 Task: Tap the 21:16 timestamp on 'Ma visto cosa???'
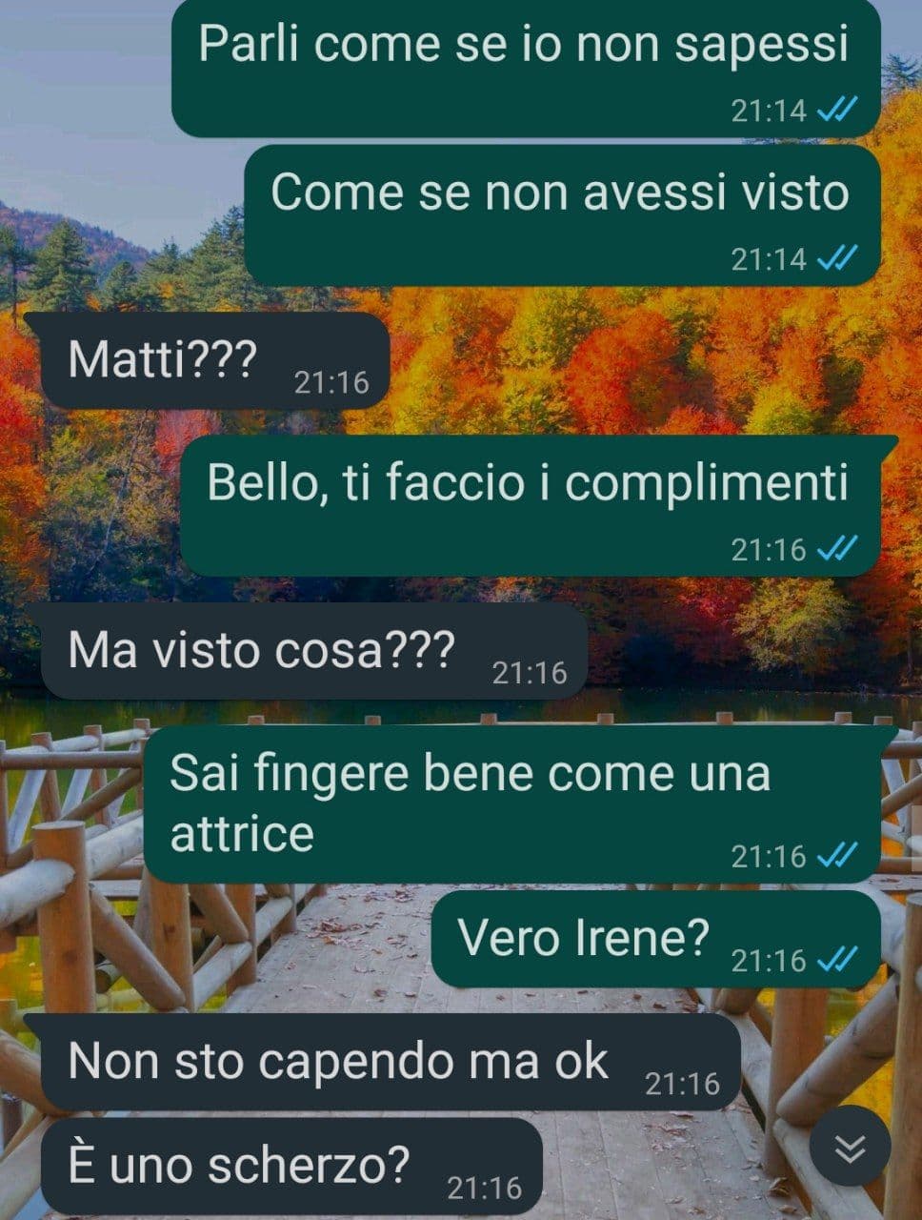[x=529, y=674]
